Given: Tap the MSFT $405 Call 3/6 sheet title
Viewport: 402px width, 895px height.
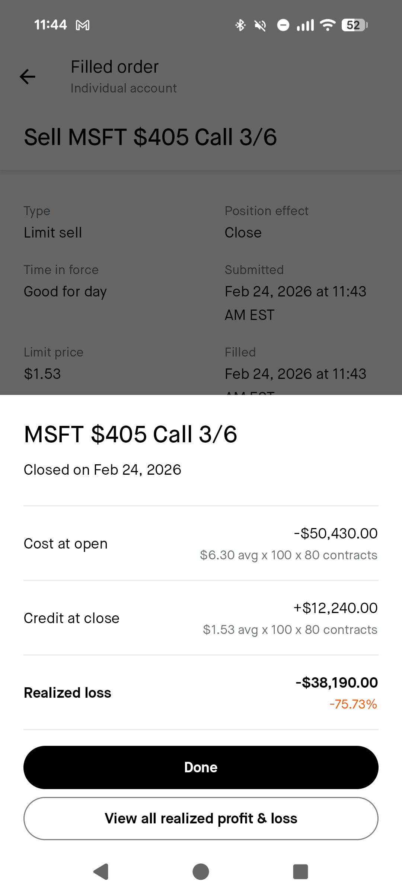Looking at the screenshot, I should click(x=131, y=434).
